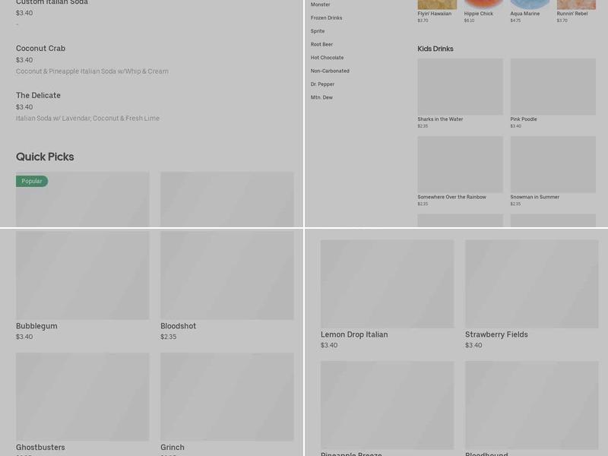The height and width of the screenshot is (456, 608).
Task: Select Hot Chocolate in the category list
Action: [x=327, y=58]
